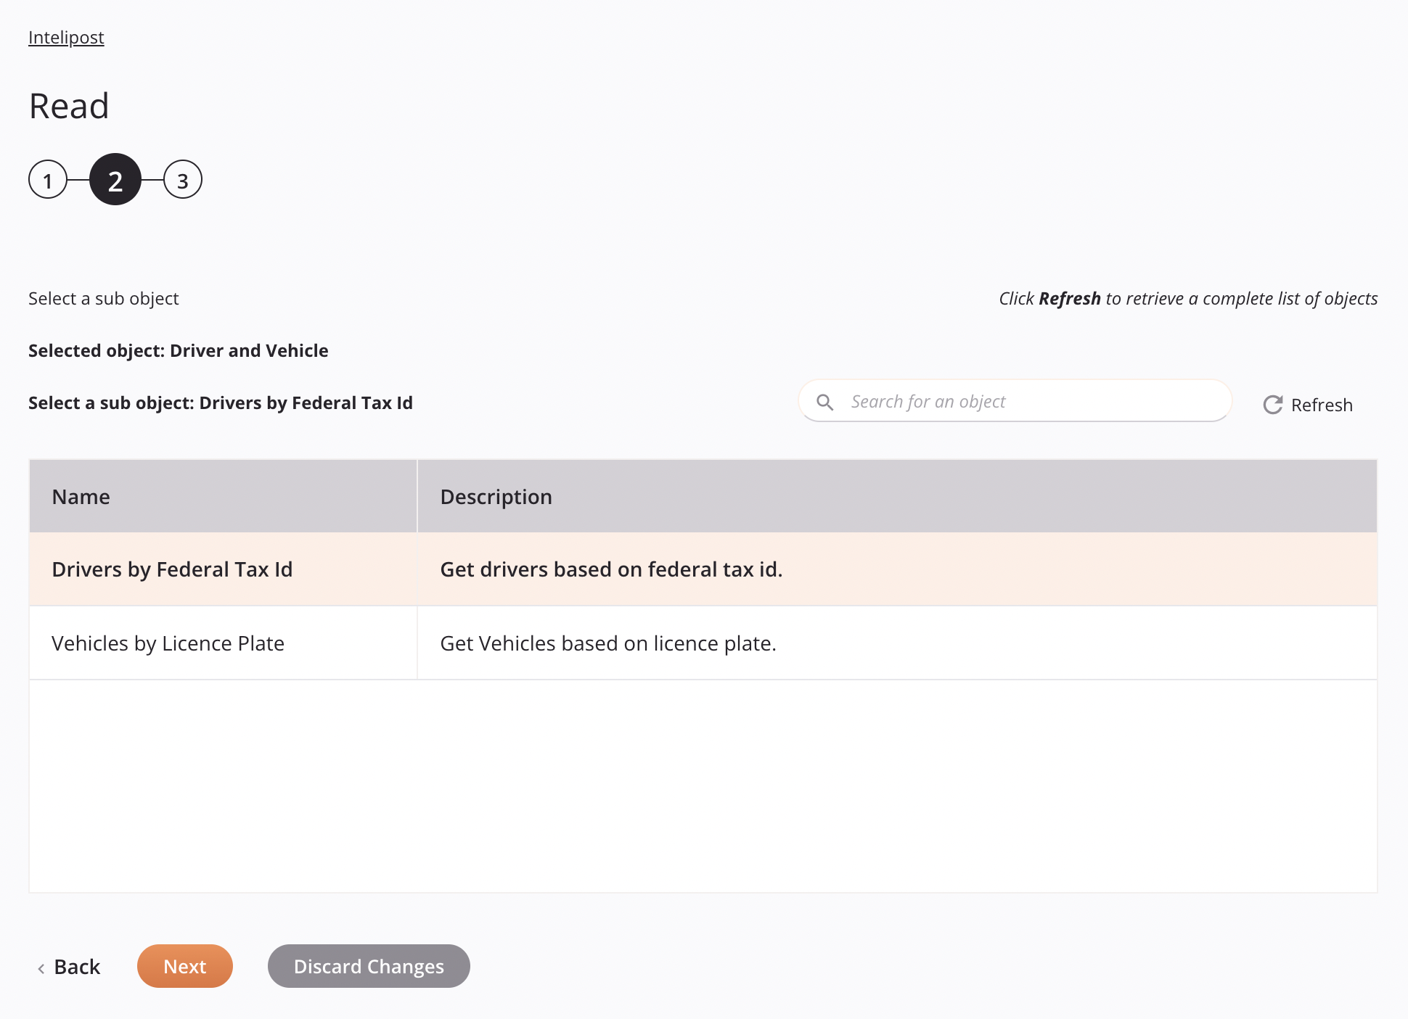This screenshot has width=1408, height=1019.
Task: Click Discard Changes button
Action: 369,967
